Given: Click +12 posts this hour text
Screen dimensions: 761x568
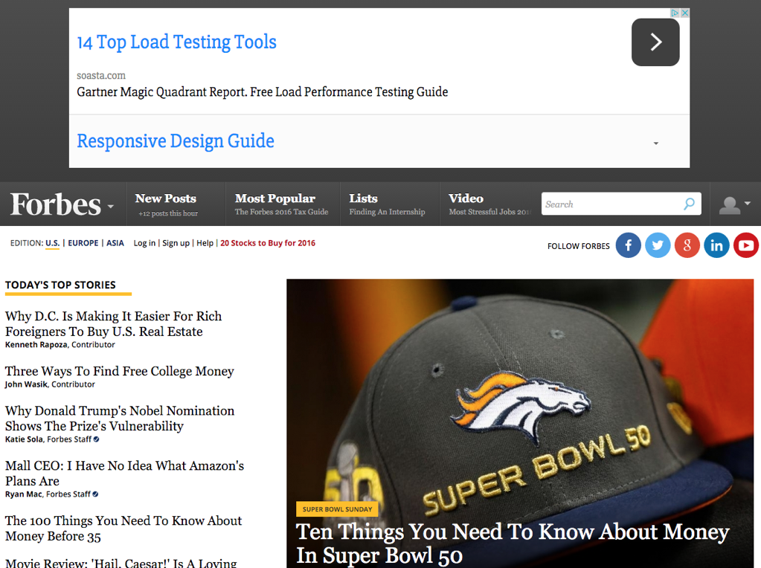Looking at the screenshot, I should click(168, 213).
